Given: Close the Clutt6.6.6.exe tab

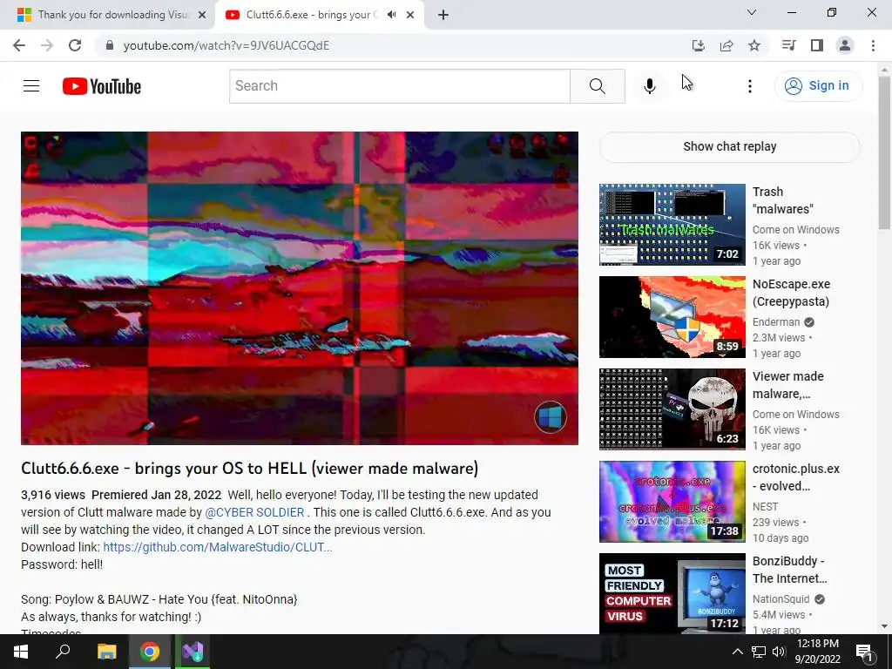Looking at the screenshot, I should point(410,15).
